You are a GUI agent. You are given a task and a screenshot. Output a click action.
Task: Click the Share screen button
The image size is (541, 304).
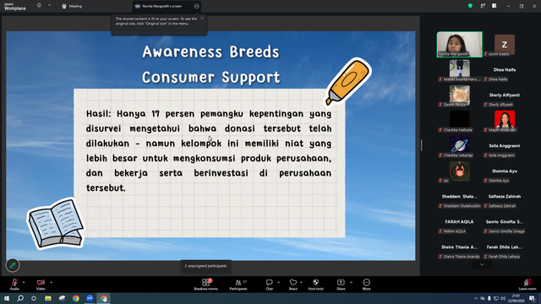(x=341, y=285)
